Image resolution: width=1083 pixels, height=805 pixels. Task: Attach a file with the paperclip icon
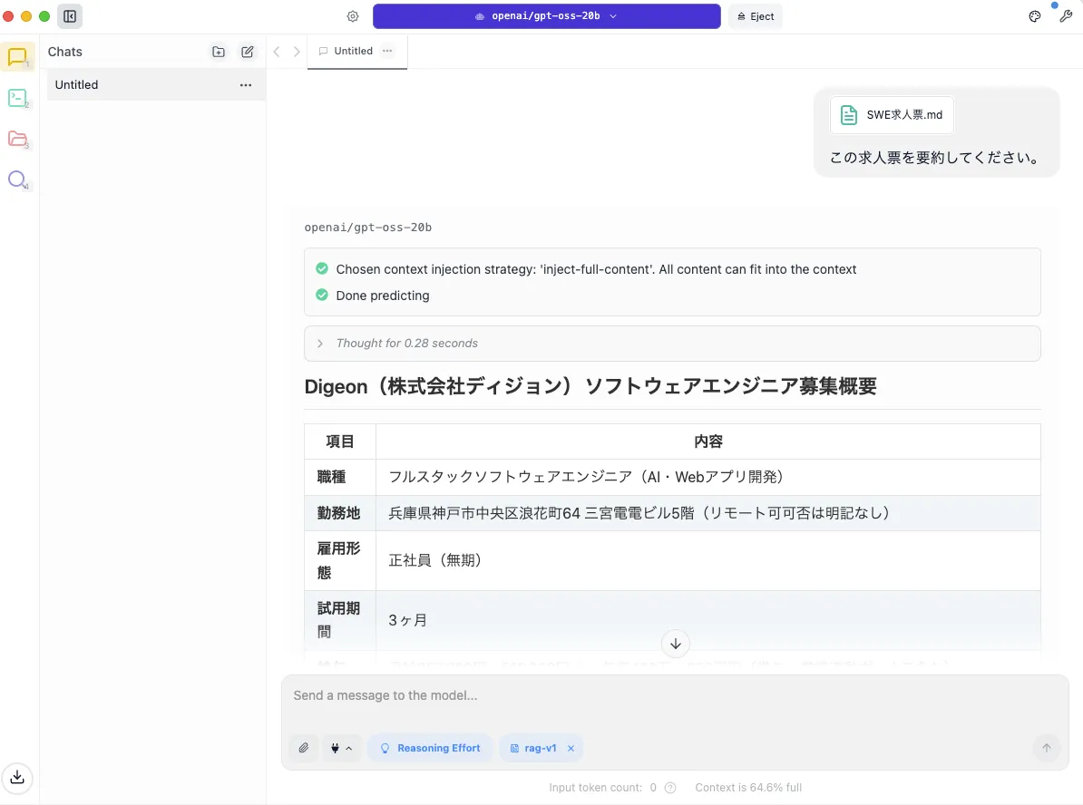(x=304, y=748)
